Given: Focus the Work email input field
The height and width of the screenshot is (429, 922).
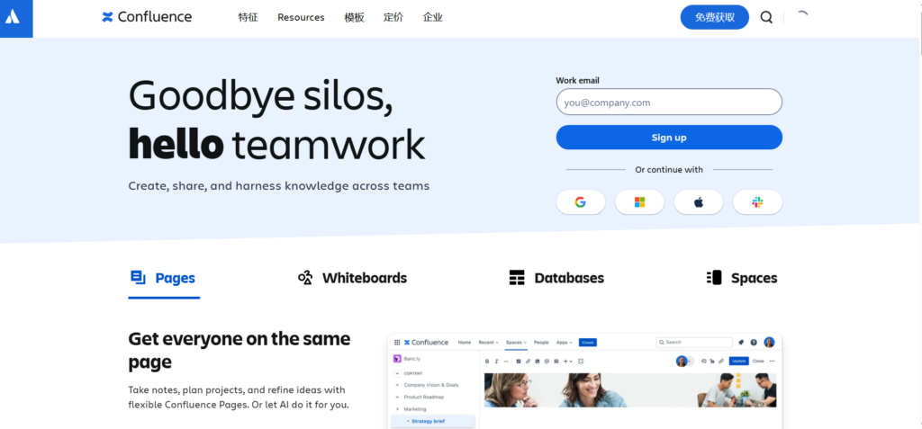Looking at the screenshot, I should [x=668, y=103].
